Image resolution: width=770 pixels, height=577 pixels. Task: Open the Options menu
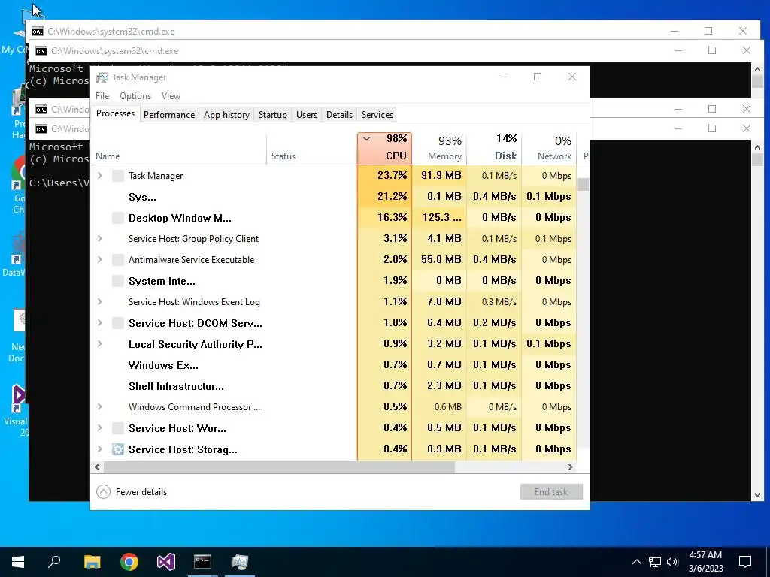click(x=135, y=96)
